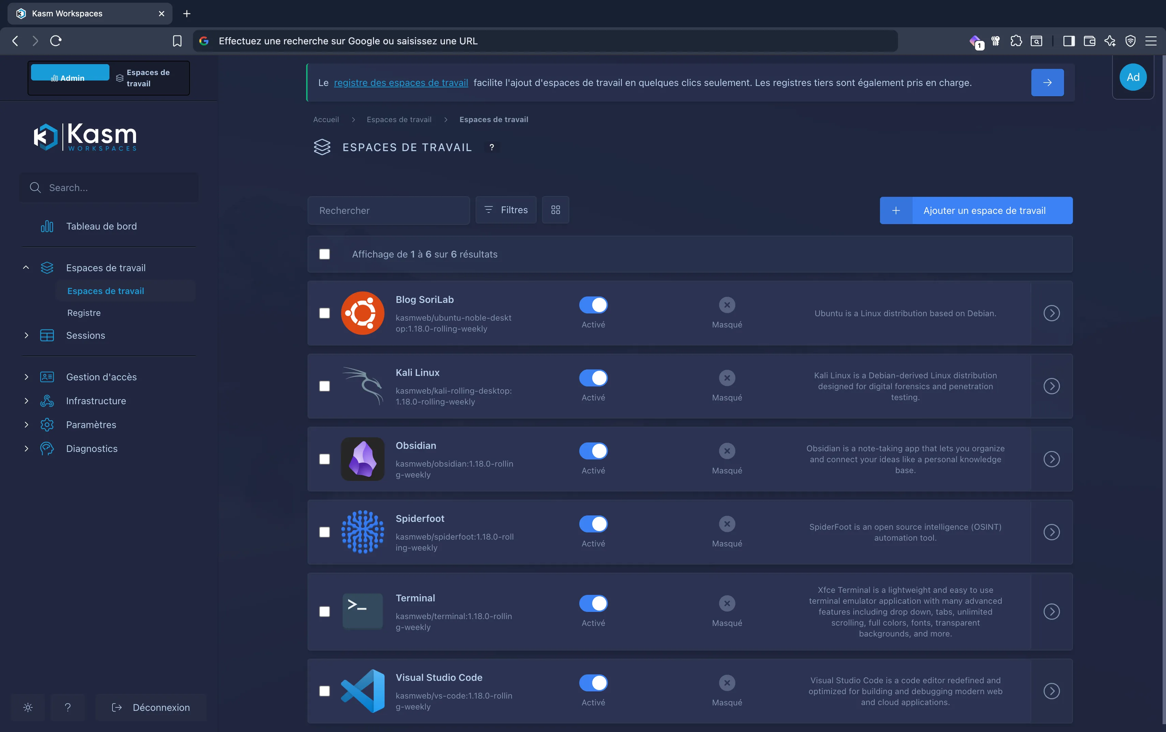Select the Paramètres gear icon
Image resolution: width=1166 pixels, height=732 pixels.
point(46,425)
